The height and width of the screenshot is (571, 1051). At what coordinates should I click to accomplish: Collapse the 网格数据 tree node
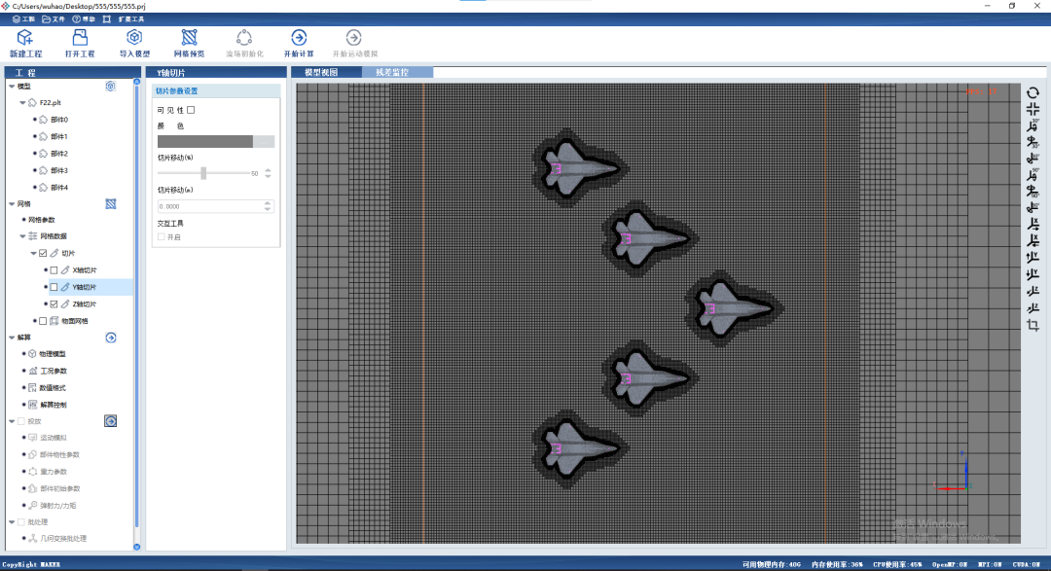pyautogui.click(x=22, y=236)
